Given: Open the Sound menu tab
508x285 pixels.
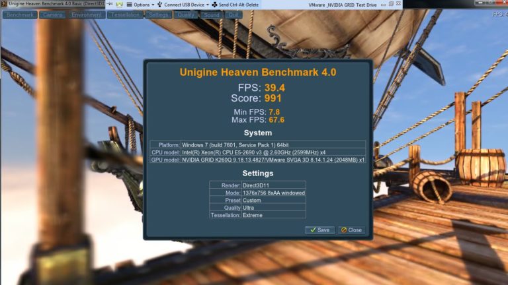Looking at the screenshot, I should pos(212,15).
